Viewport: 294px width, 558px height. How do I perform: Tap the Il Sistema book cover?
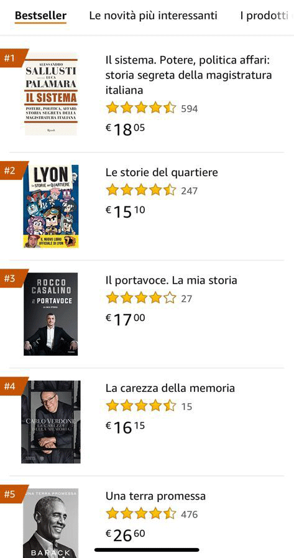(51, 93)
